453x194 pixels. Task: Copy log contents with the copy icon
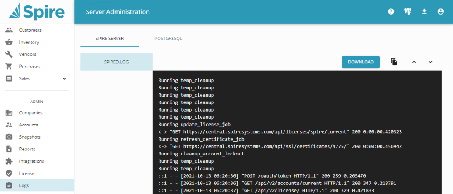click(395, 62)
